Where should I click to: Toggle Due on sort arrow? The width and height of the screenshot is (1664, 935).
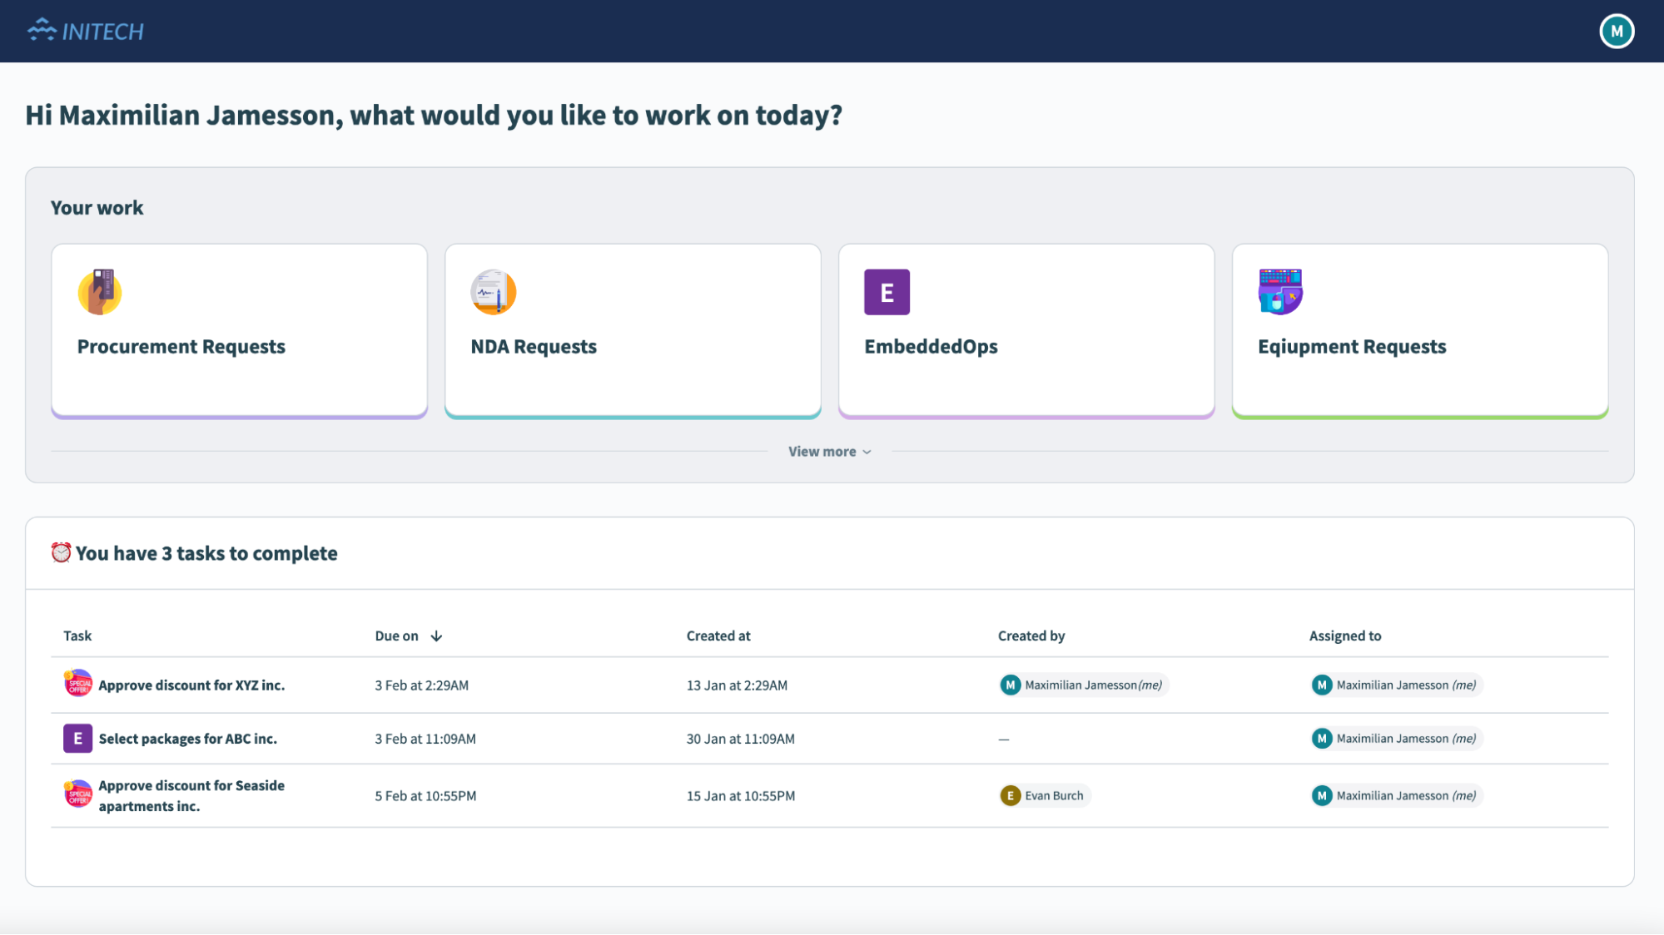point(436,636)
